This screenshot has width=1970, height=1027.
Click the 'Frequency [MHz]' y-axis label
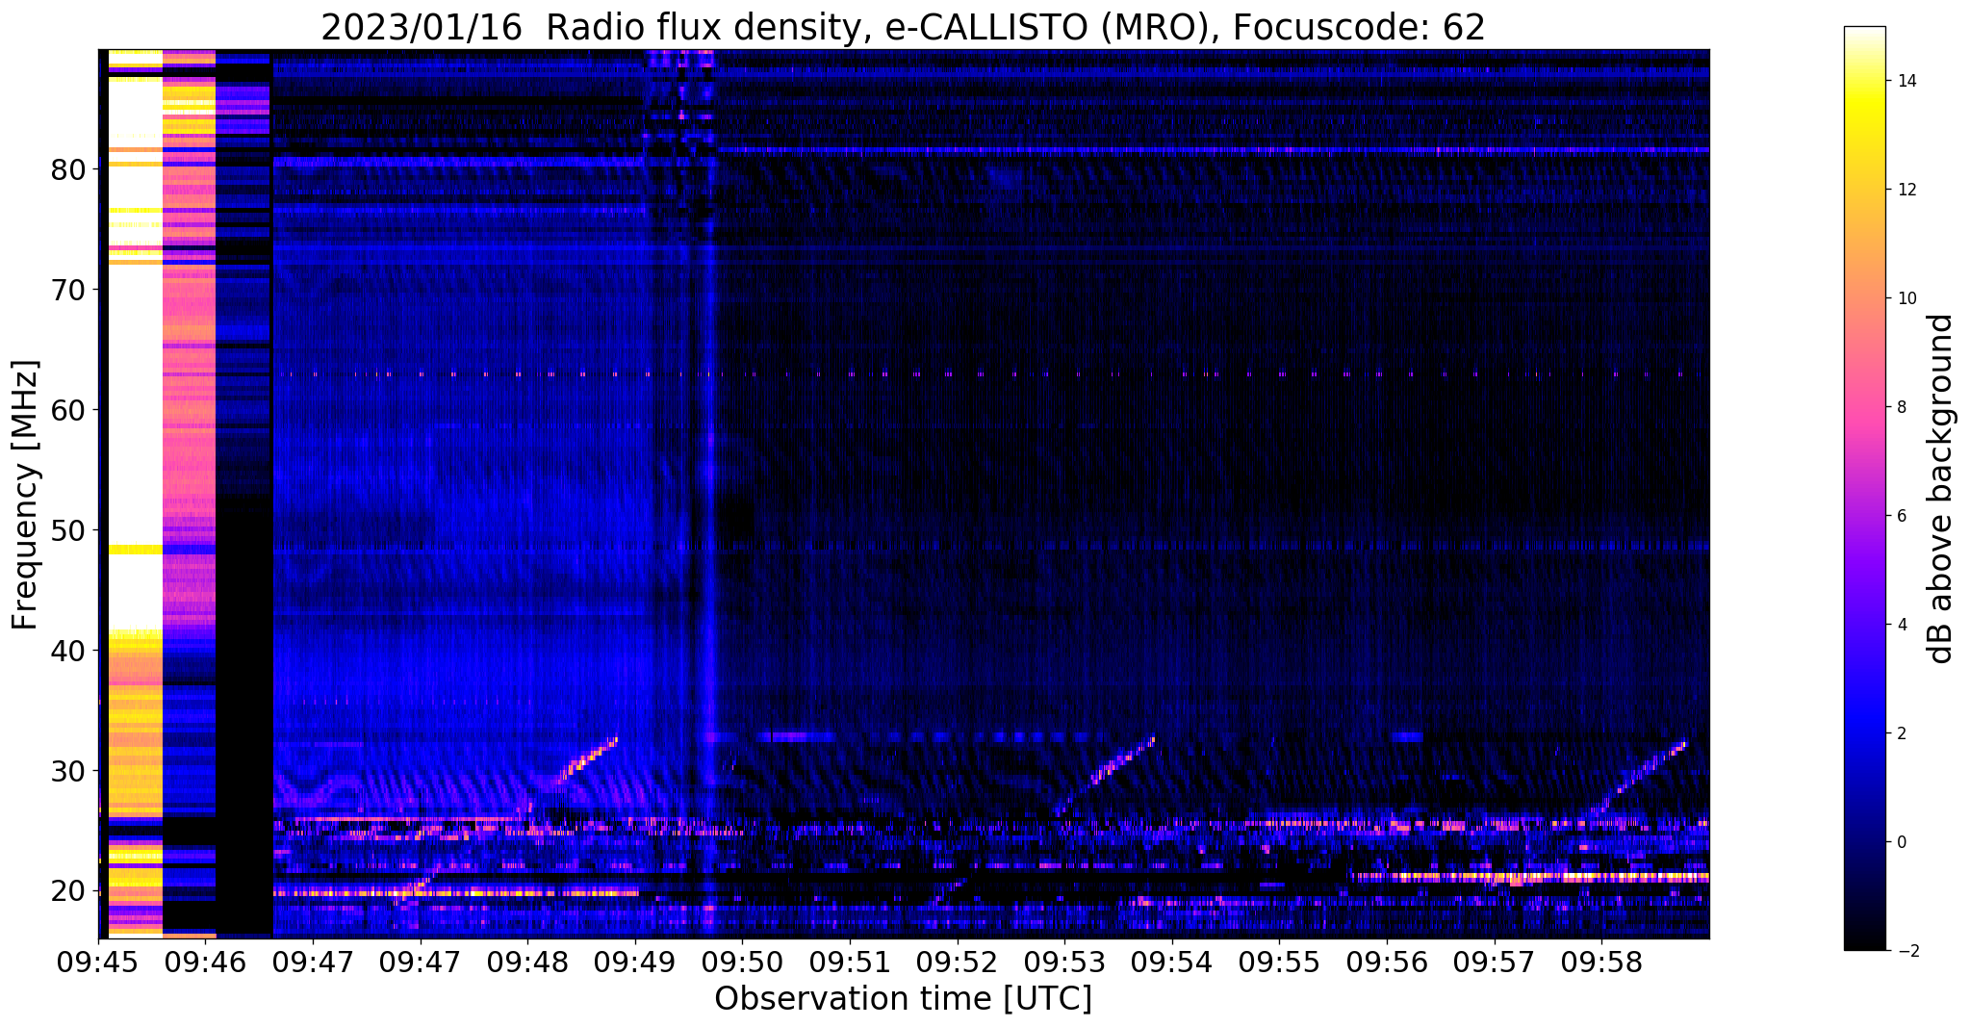26,495
